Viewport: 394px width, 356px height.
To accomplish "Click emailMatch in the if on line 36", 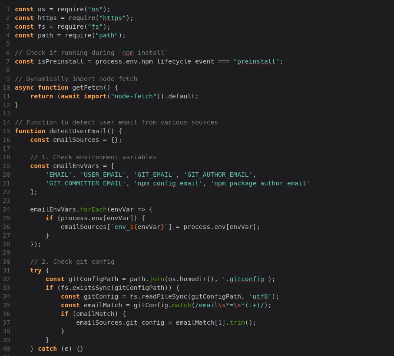I will coord(95,314).
